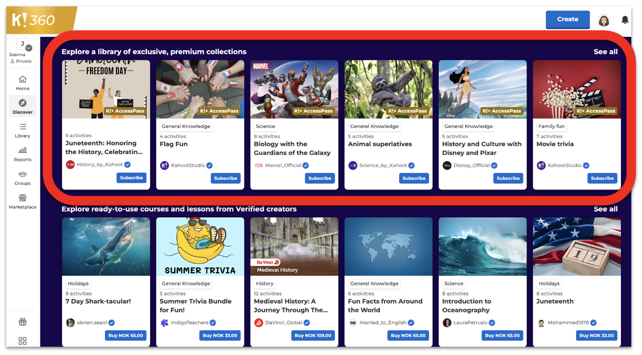The height and width of the screenshot is (355, 642).
Task: Subscribe to Flag Fun collection
Action: [226, 178]
